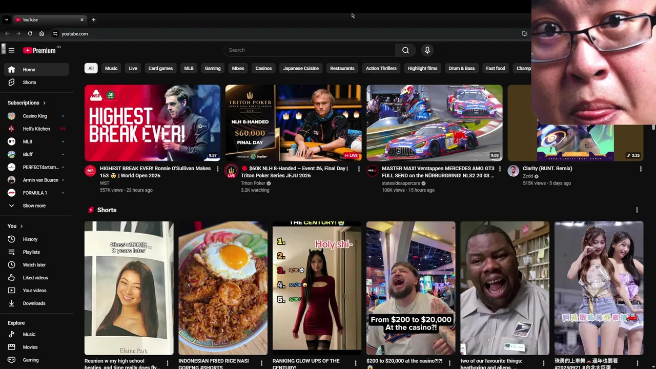656x369 pixels.
Task: Click the YouTube search input field
Action: point(310,50)
